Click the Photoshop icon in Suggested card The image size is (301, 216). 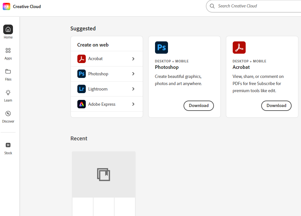pos(162,48)
